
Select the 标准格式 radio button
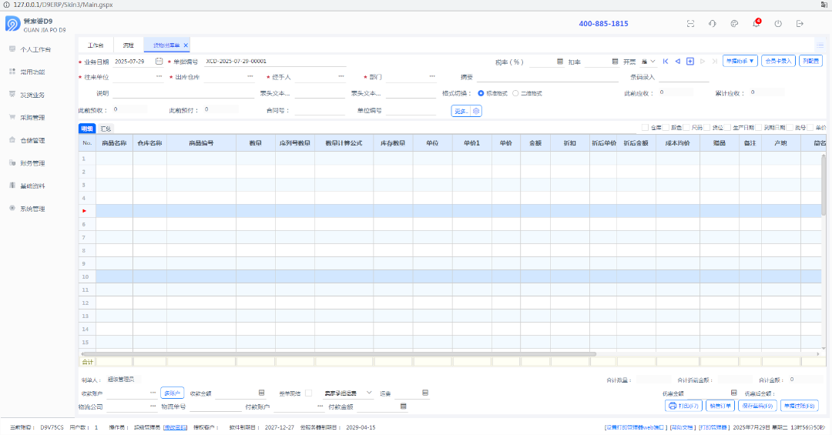click(481, 93)
